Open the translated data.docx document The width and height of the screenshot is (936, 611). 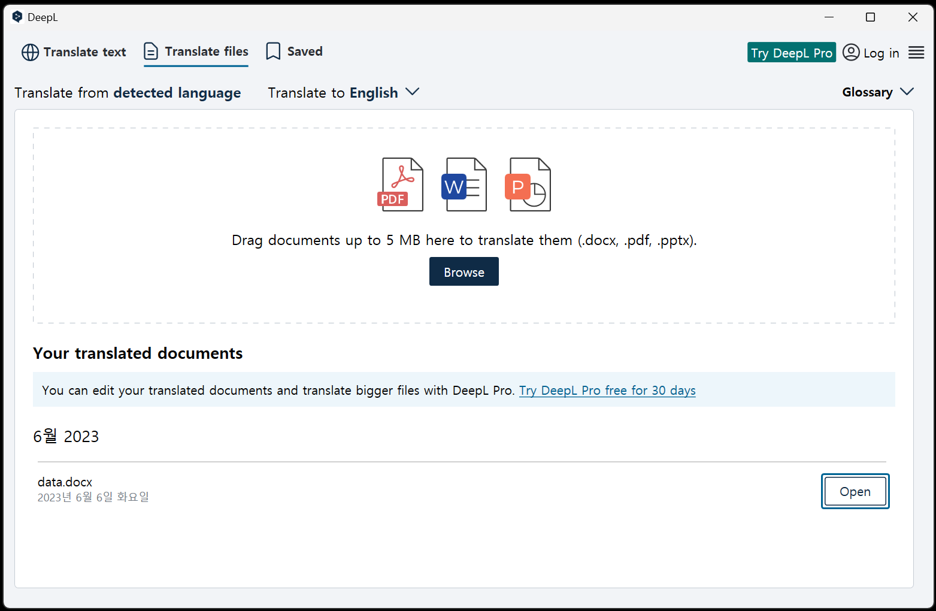(855, 491)
